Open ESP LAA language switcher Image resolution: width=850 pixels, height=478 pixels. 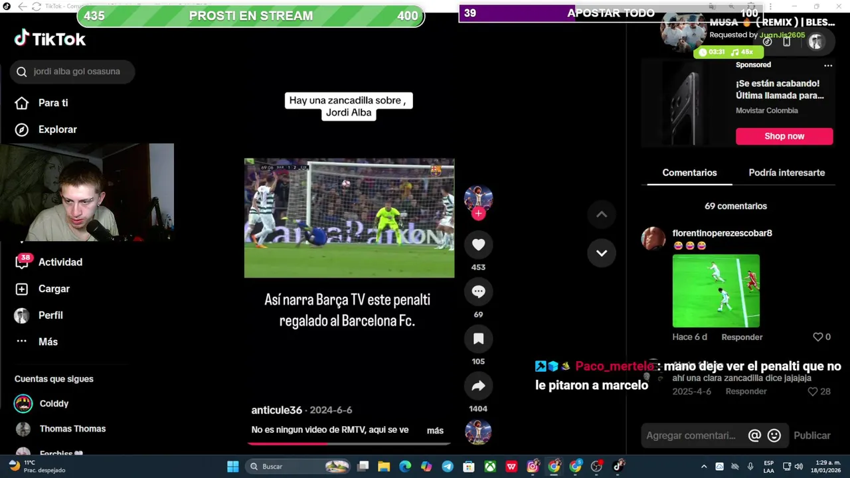pyautogui.click(x=768, y=467)
